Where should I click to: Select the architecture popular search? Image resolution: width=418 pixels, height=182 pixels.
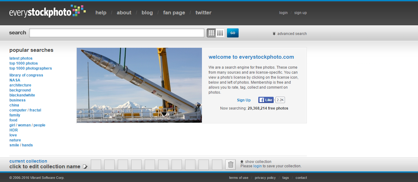pos(20,85)
